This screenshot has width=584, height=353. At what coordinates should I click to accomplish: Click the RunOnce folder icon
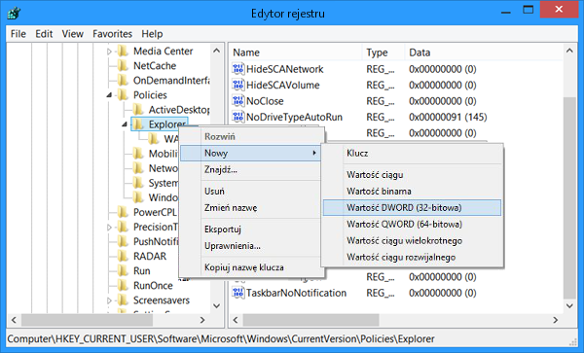click(x=123, y=285)
